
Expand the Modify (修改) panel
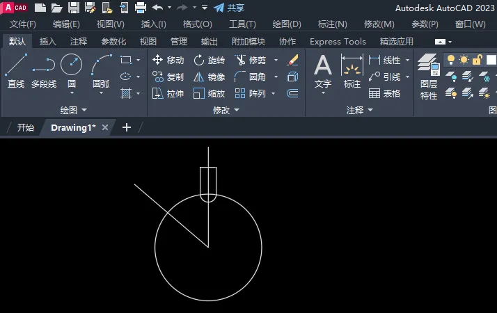226,110
